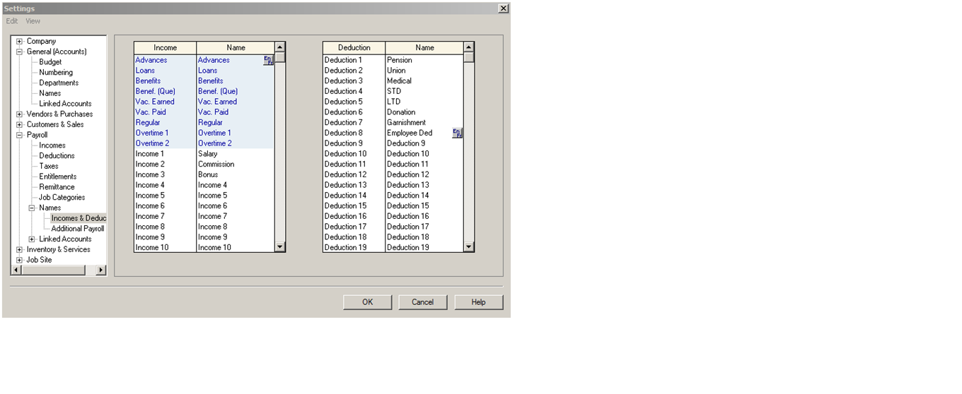Select Names under General (Accounts)
This screenshot has width=962, height=394.
coord(50,93)
